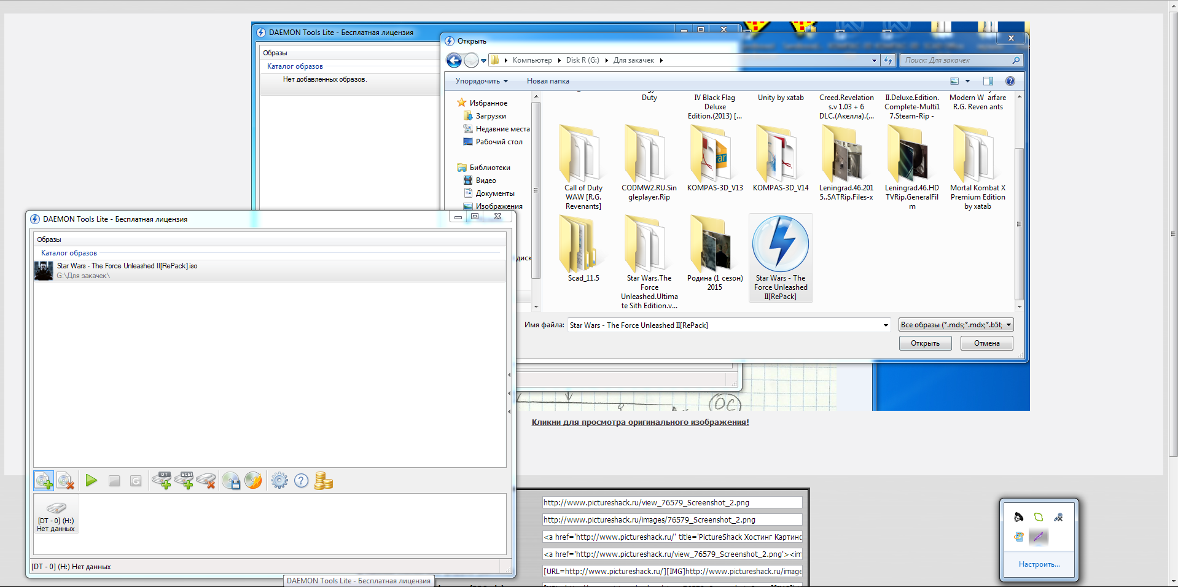The width and height of the screenshot is (1178, 587).
Task: Click the view_76579_Screenshot_2.png URL field
Action: click(672, 502)
